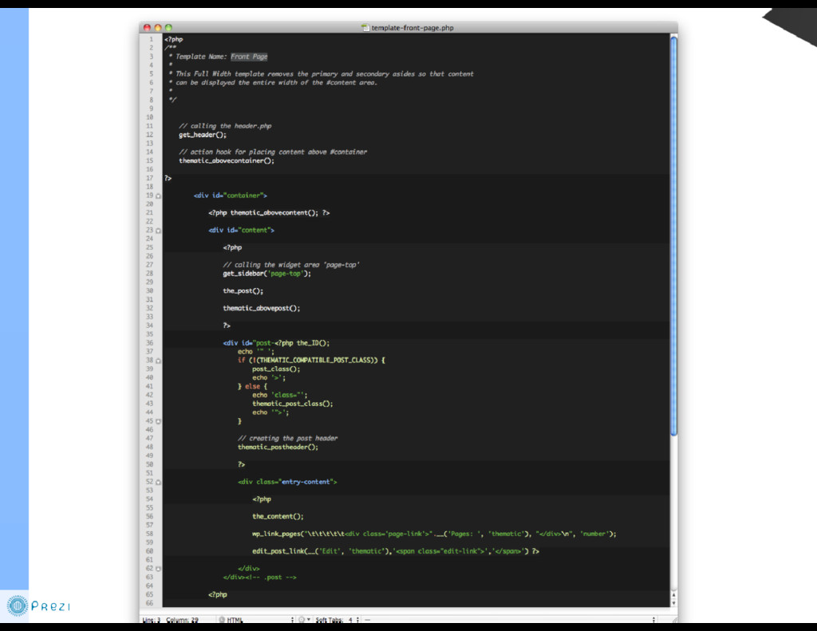Click the Line: 3 Column: 29 indicator

171,620
